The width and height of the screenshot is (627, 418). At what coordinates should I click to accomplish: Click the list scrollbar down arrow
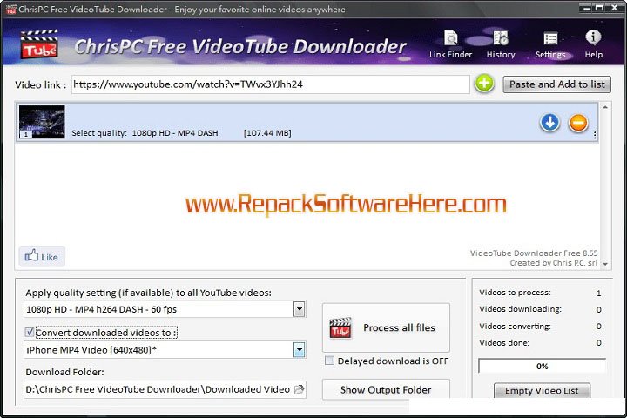[605, 264]
